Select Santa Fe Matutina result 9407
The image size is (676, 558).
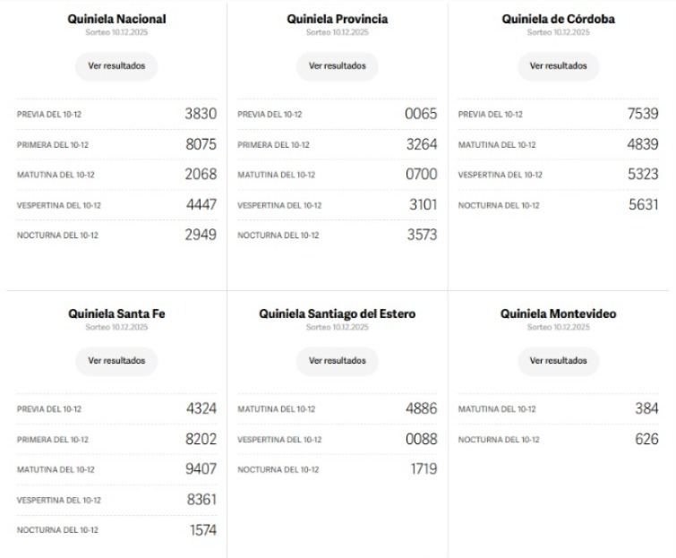(201, 469)
